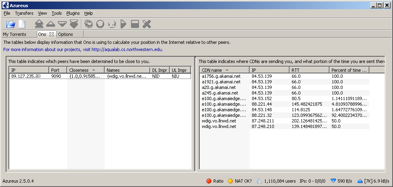Image resolution: width=393 pixels, height=187 pixels.
Task: Click the 1,110,084 users status text
Action: pyautogui.click(x=280, y=181)
